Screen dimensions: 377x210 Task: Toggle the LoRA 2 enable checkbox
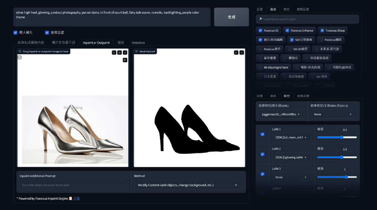263,154
